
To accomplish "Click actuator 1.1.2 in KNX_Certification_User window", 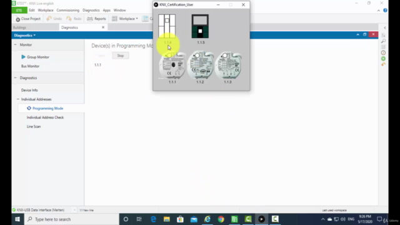I will pos(200,65).
